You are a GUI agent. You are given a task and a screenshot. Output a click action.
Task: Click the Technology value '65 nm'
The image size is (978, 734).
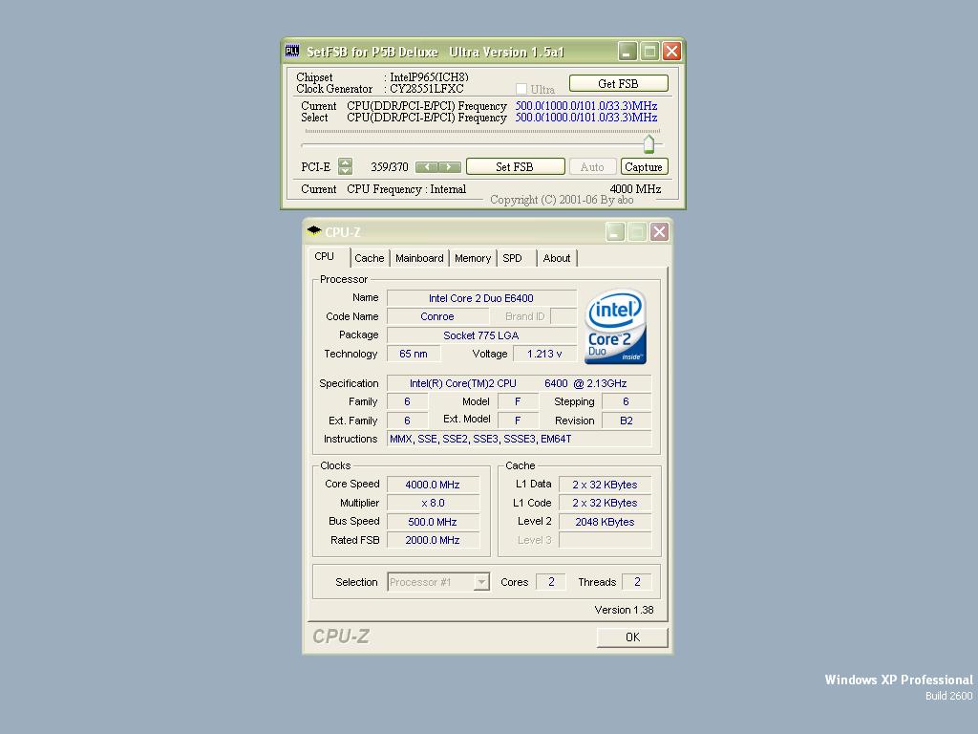point(414,354)
